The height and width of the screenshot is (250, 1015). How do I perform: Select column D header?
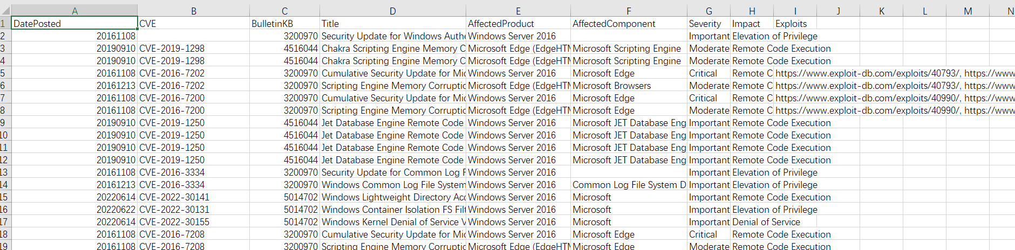[x=392, y=11]
